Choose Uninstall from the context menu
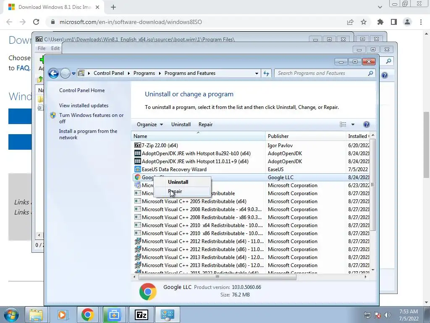430x323 pixels. [182, 182]
